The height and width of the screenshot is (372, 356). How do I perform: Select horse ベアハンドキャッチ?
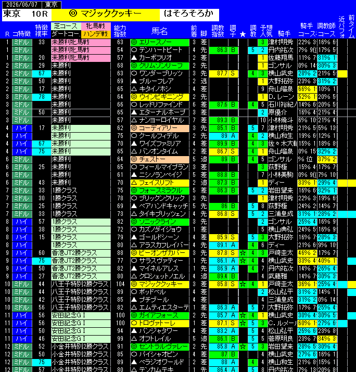click(159, 206)
